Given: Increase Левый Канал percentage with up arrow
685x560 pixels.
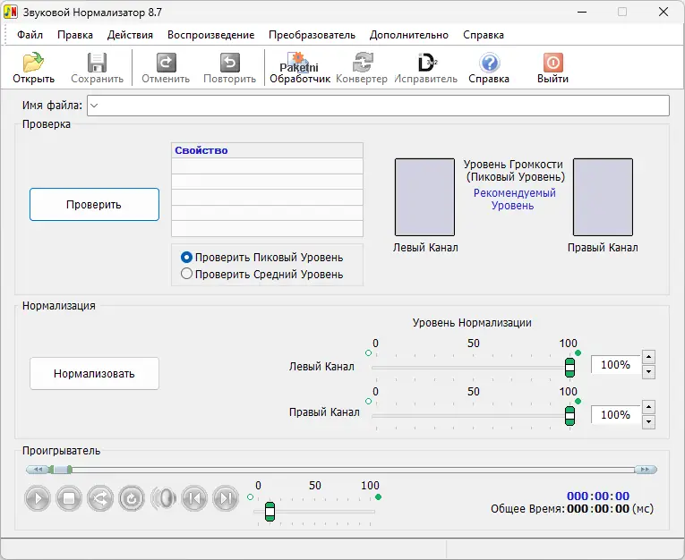Looking at the screenshot, I should point(649,358).
